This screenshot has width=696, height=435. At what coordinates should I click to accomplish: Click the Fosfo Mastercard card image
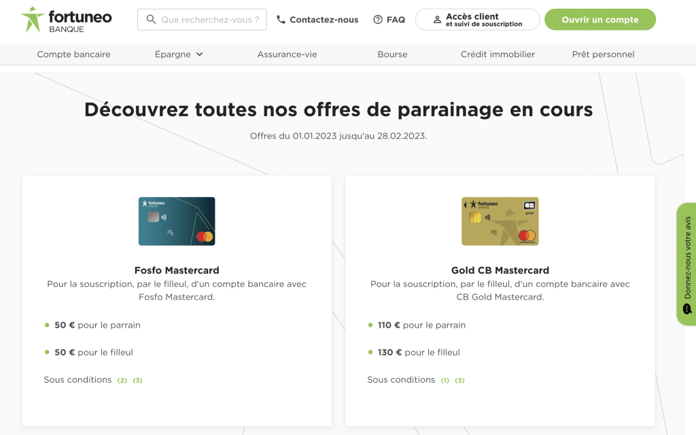point(177,221)
